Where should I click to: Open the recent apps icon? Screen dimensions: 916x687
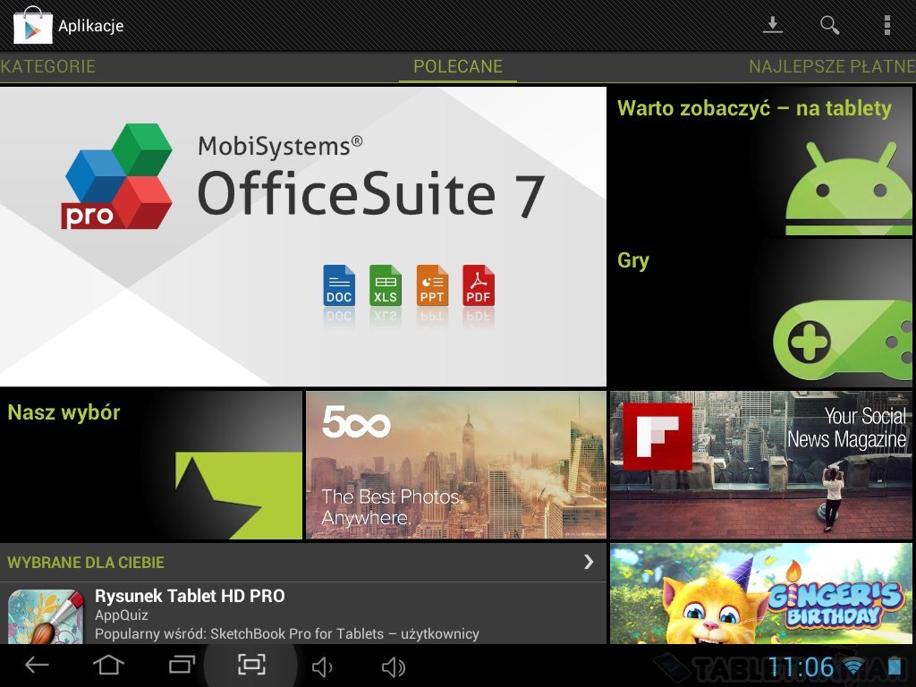182,666
